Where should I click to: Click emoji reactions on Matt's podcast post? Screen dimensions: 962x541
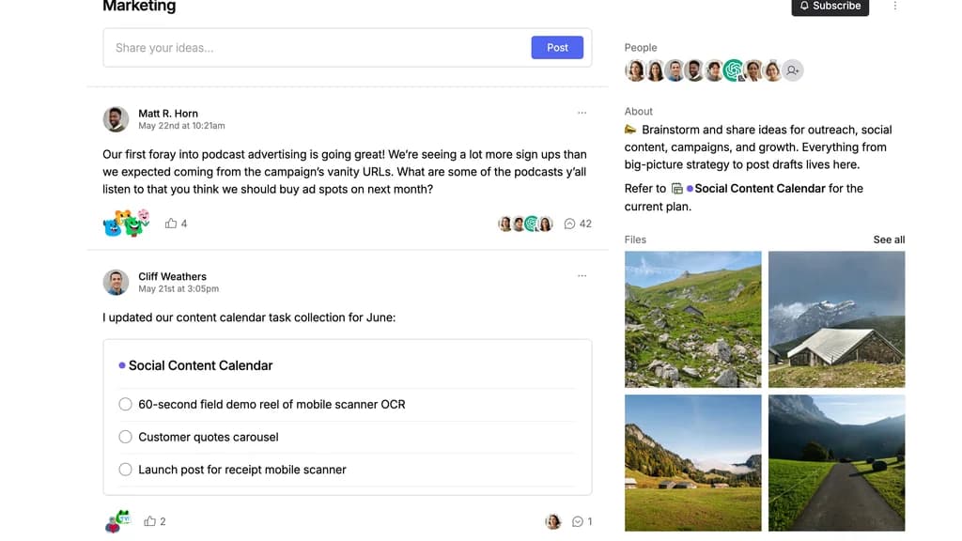[x=126, y=224]
